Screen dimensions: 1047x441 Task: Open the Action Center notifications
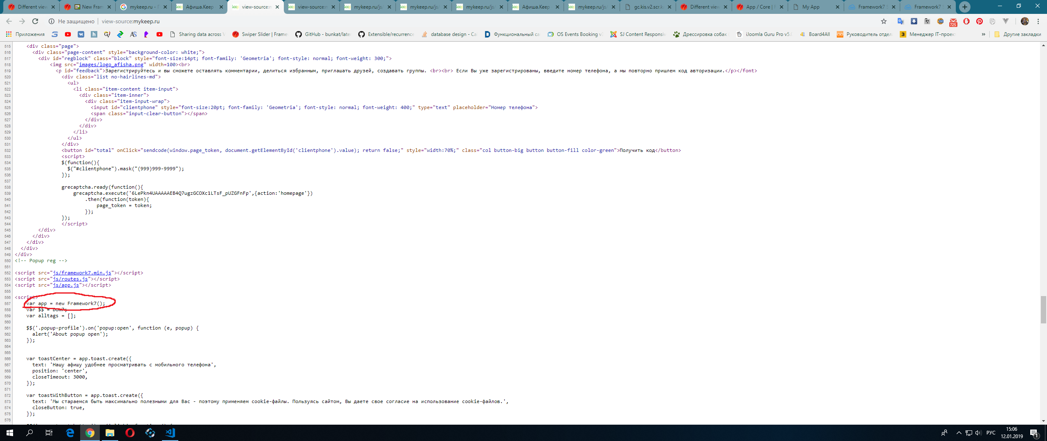(x=1034, y=433)
